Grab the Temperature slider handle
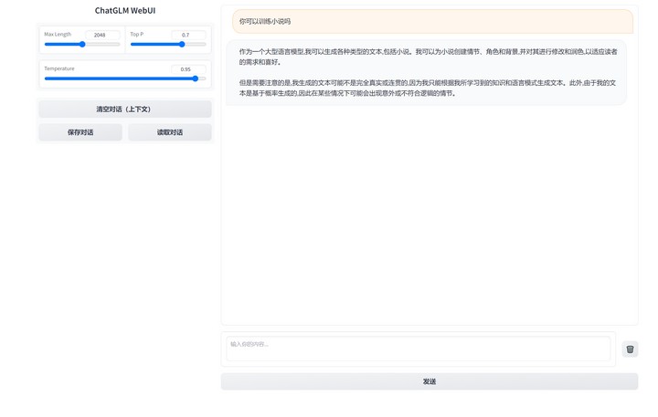658x417 pixels. tap(196, 78)
